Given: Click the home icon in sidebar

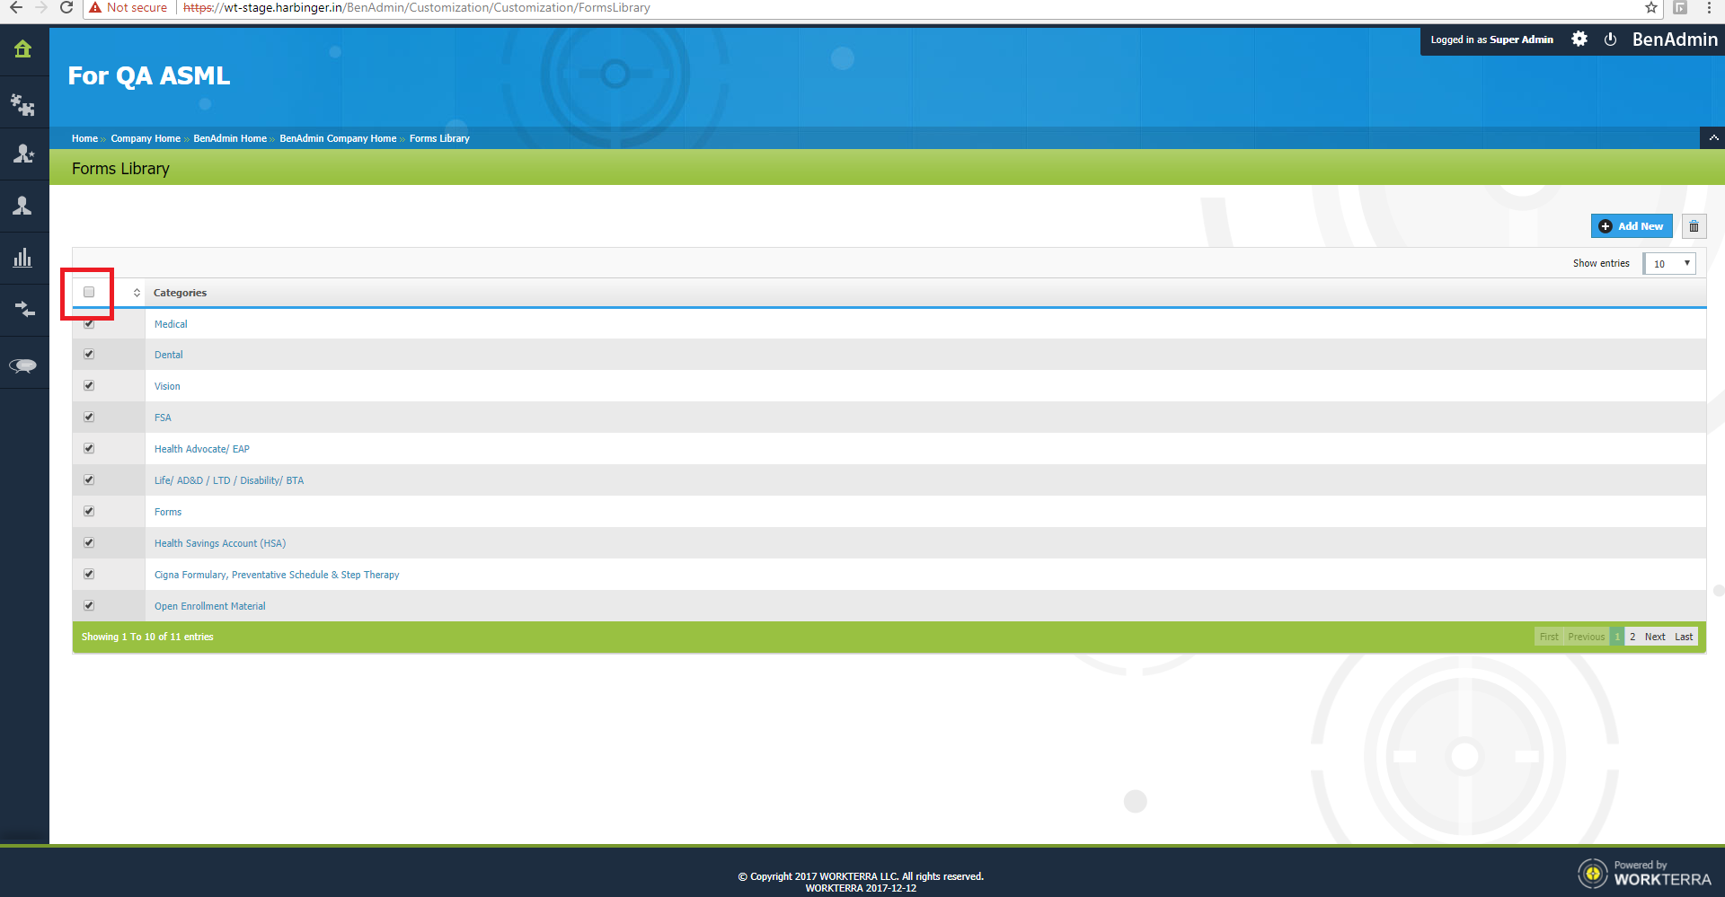Looking at the screenshot, I should click(23, 49).
